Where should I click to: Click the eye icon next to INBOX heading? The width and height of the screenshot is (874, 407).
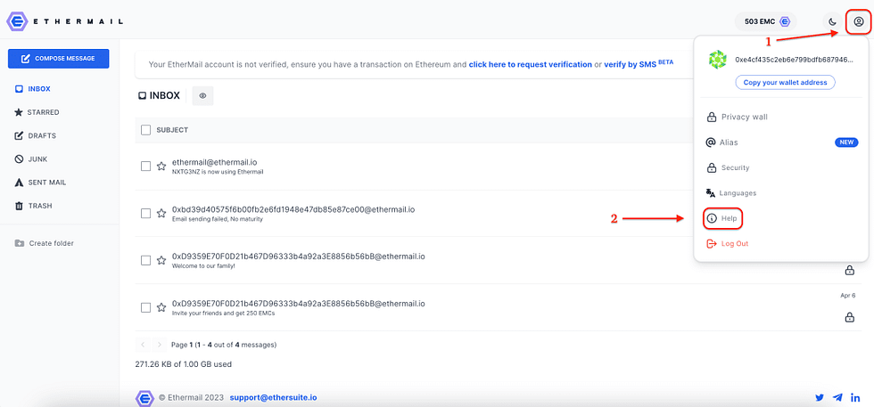click(203, 96)
